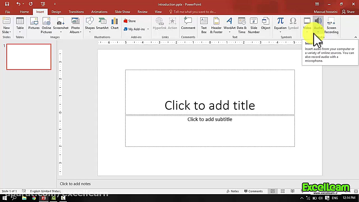The height and width of the screenshot is (202, 359).
Task: Toggle the Comments pane in status bar
Action: click(253, 191)
